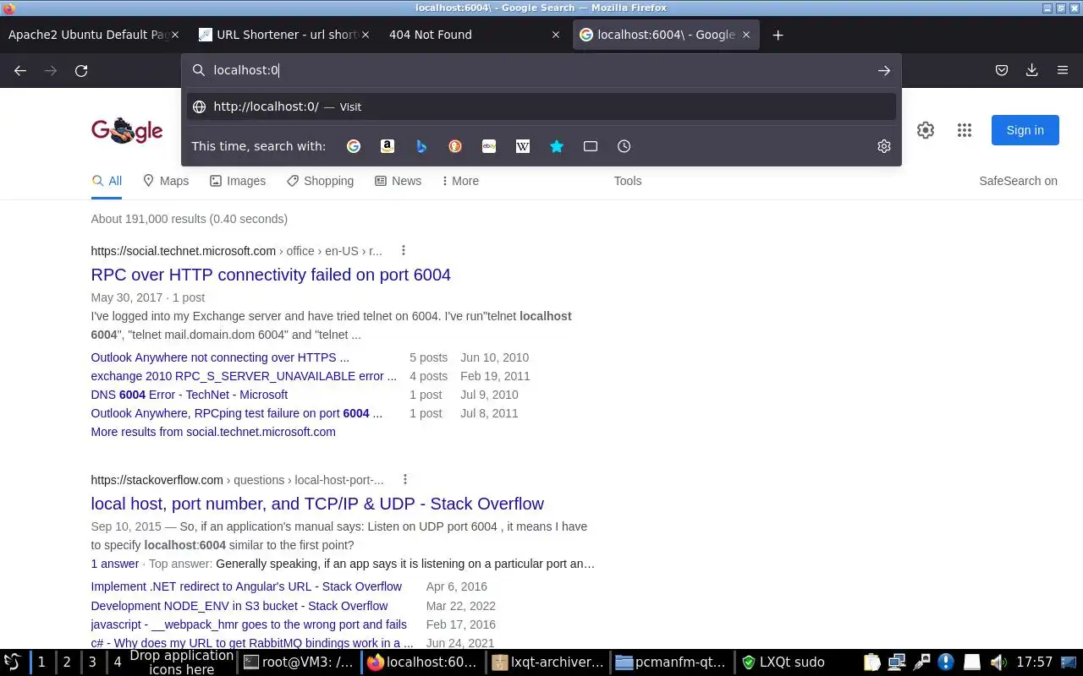The height and width of the screenshot is (676, 1083).
Task: Open options for the technet result
Action: 404,250
